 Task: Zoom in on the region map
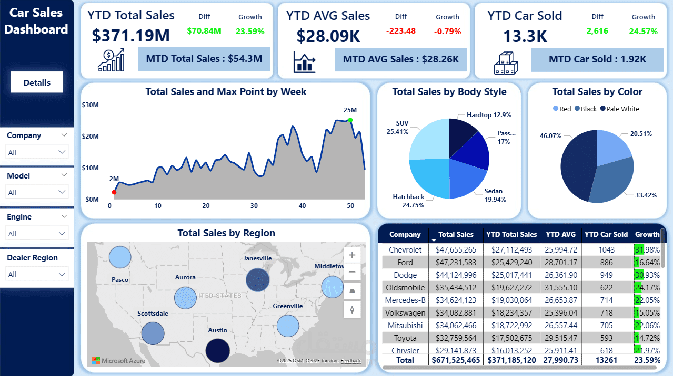pyautogui.click(x=352, y=255)
